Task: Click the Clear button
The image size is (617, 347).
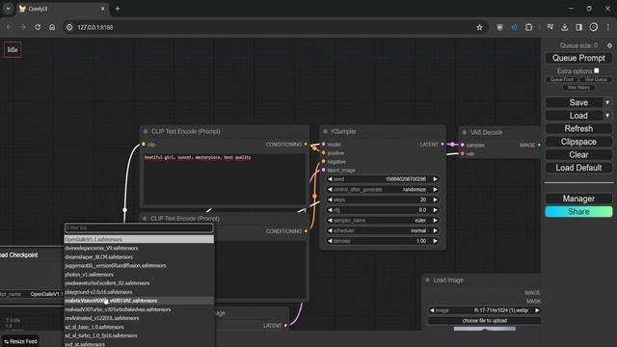Action: (x=578, y=154)
